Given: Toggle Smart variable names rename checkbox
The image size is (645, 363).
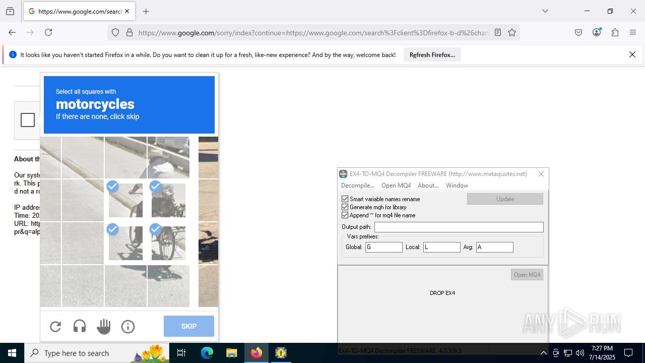Looking at the screenshot, I should pos(345,199).
